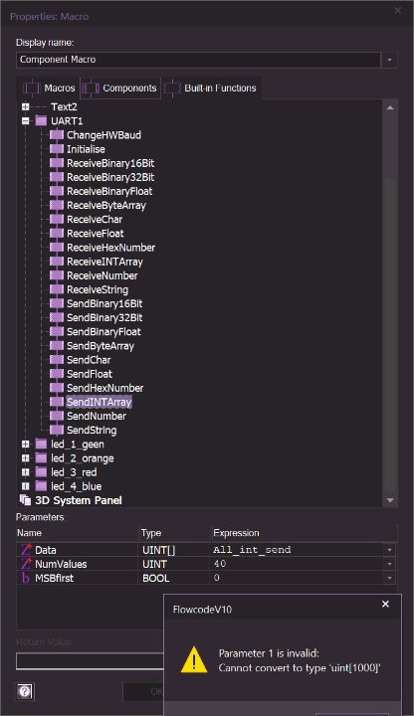Collapse the UART1 tree node
Viewport: 414px width, 716px height.
click(26, 121)
